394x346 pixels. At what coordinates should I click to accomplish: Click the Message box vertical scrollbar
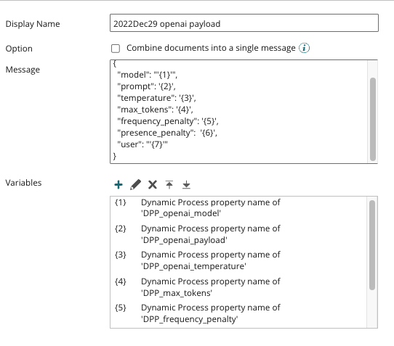tap(373, 119)
